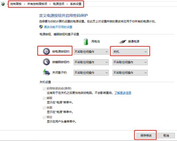Toggle the 启用快速启动 checkbox
This screenshot has width=177, height=141.
click(x=44, y=89)
